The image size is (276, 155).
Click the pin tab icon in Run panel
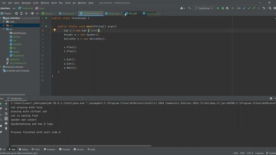[x=1, y=132]
